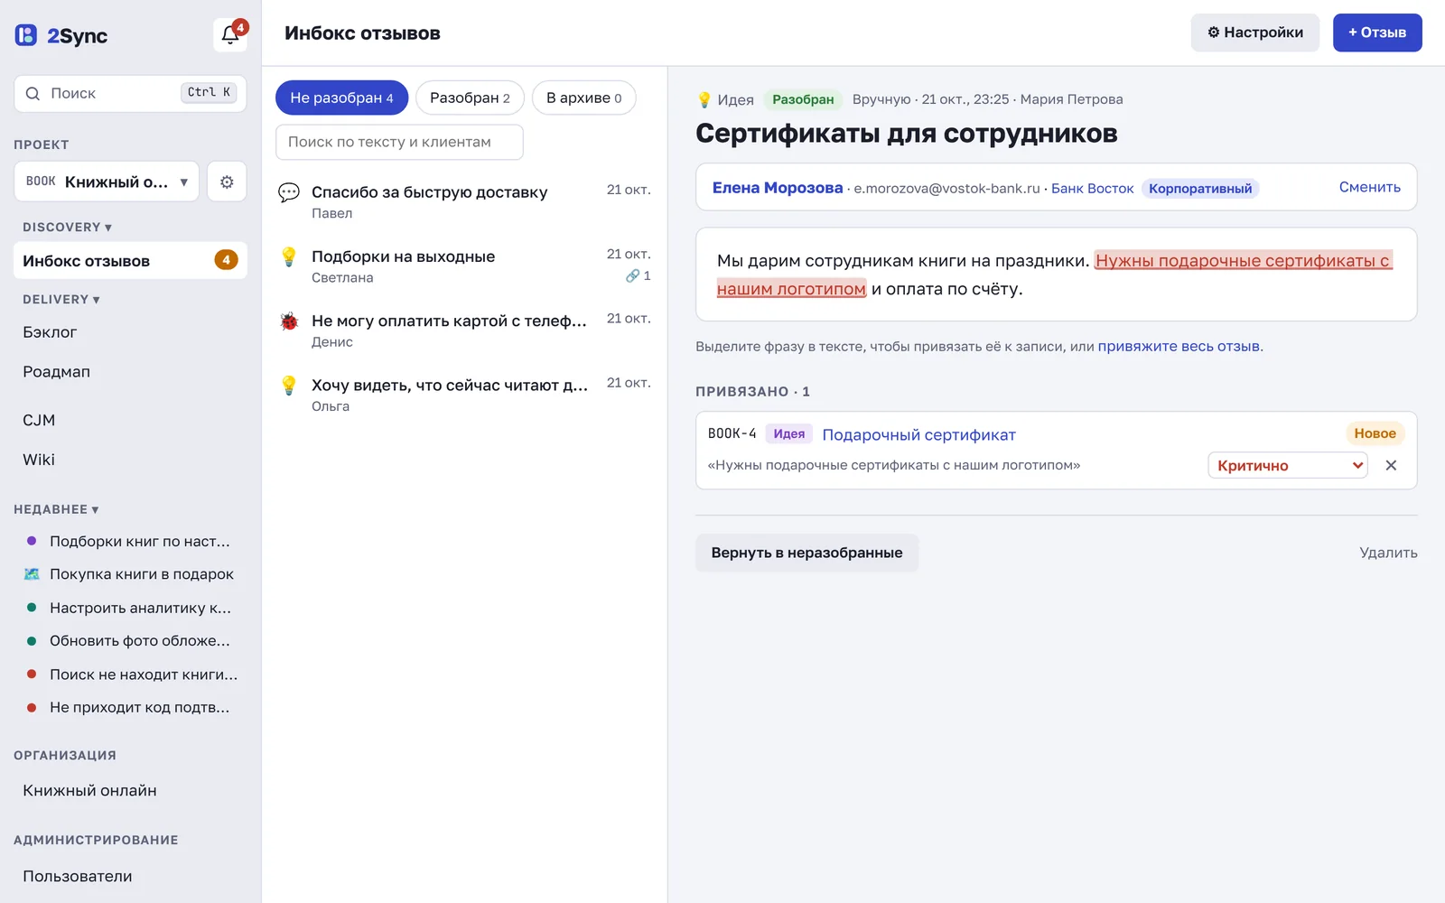Click the Разобран status badge in detail header
1445x903 pixels.
[803, 99]
